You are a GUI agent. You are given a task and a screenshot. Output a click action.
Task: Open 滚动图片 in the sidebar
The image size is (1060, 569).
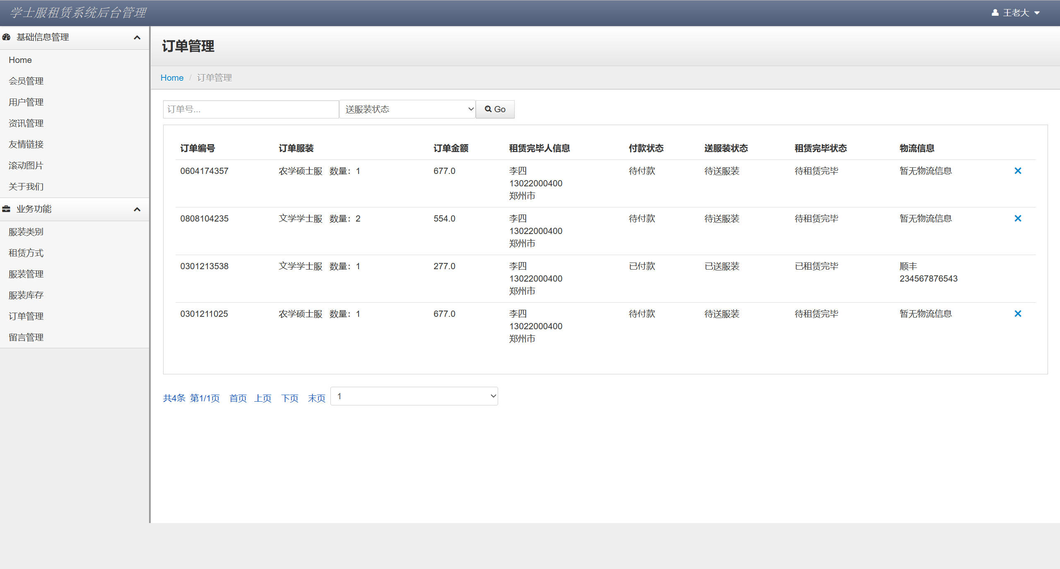26,166
